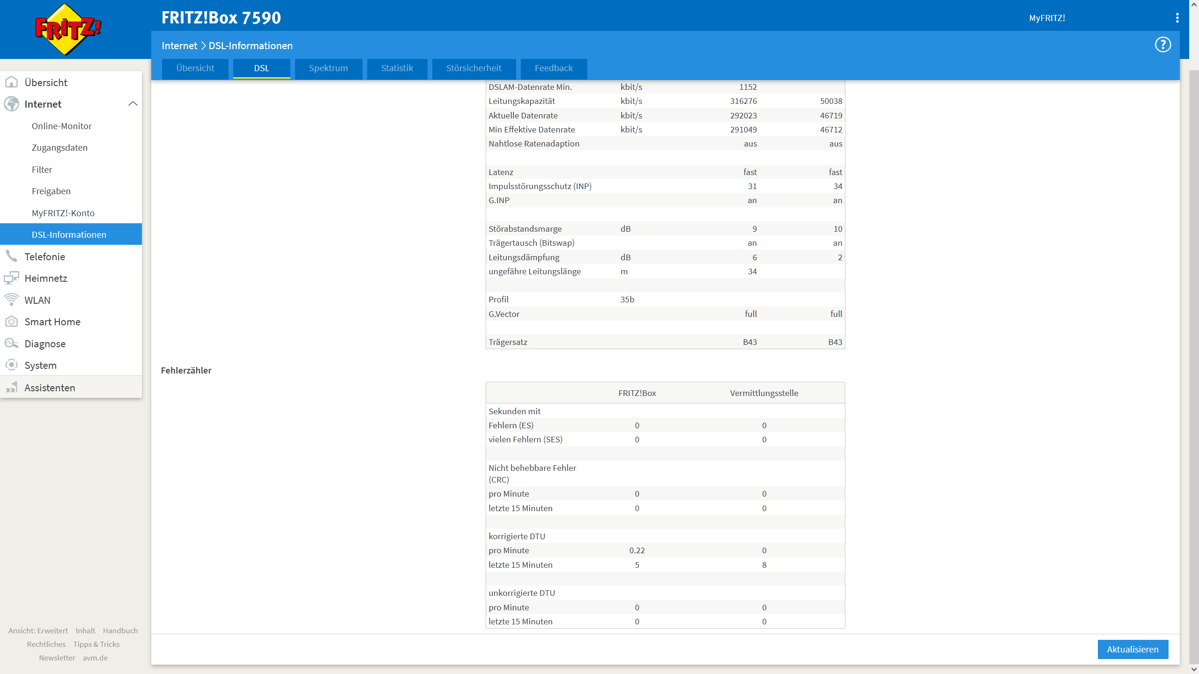Open Online-Monitor in the sidebar
Viewport: 1199px width, 674px height.
coord(61,126)
